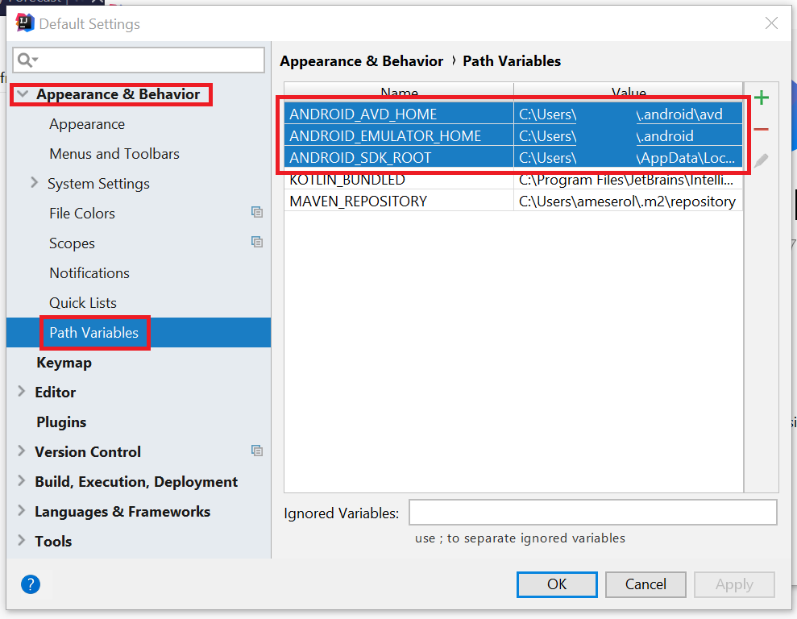797x619 pixels.
Task: Open the Appearance settings page
Action: (x=87, y=124)
